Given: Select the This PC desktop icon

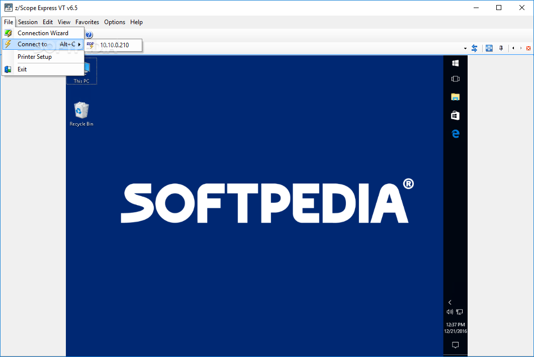Looking at the screenshot, I should coord(82,71).
